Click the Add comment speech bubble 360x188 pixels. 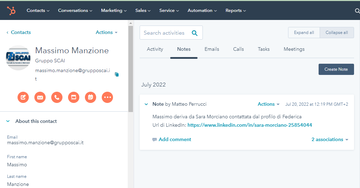[x=154, y=139]
